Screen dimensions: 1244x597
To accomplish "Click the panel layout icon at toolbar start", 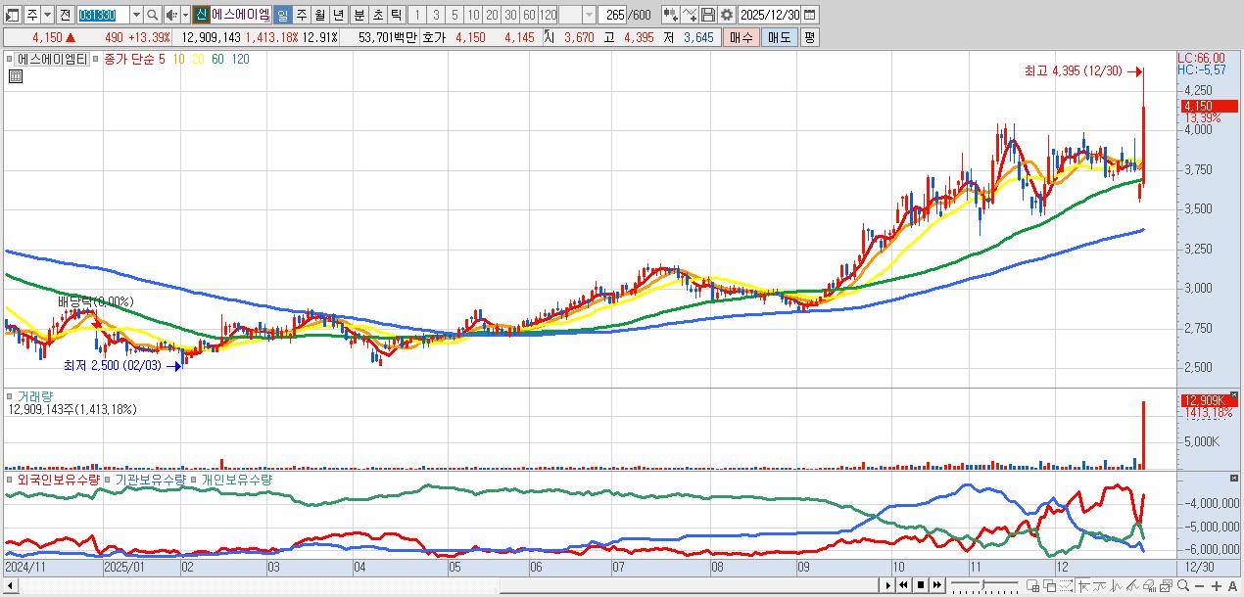I will [13, 15].
